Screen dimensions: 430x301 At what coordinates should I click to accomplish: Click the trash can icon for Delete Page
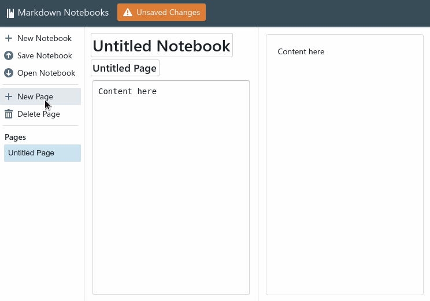(x=9, y=114)
